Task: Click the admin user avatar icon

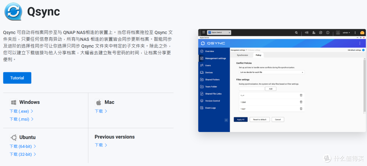Action: click(338, 33)
